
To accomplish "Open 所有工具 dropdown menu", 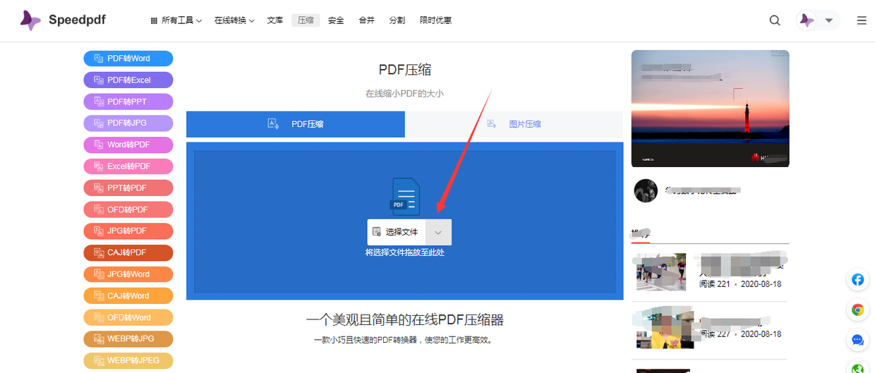I will pos(176,20).
